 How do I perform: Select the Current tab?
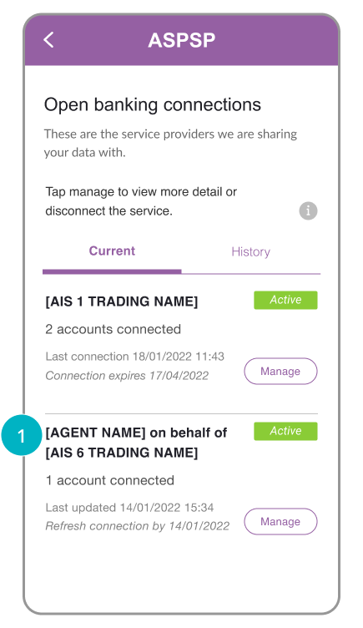(112, 251)
